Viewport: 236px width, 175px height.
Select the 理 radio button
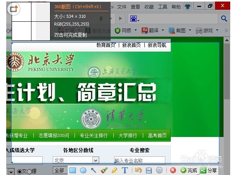tap(29, 172)
